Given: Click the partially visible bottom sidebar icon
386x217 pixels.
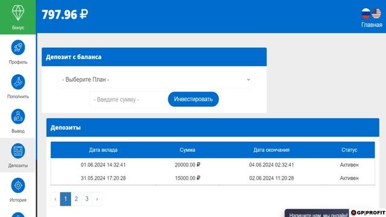Looking at the screenshot, I should point(18,215).
